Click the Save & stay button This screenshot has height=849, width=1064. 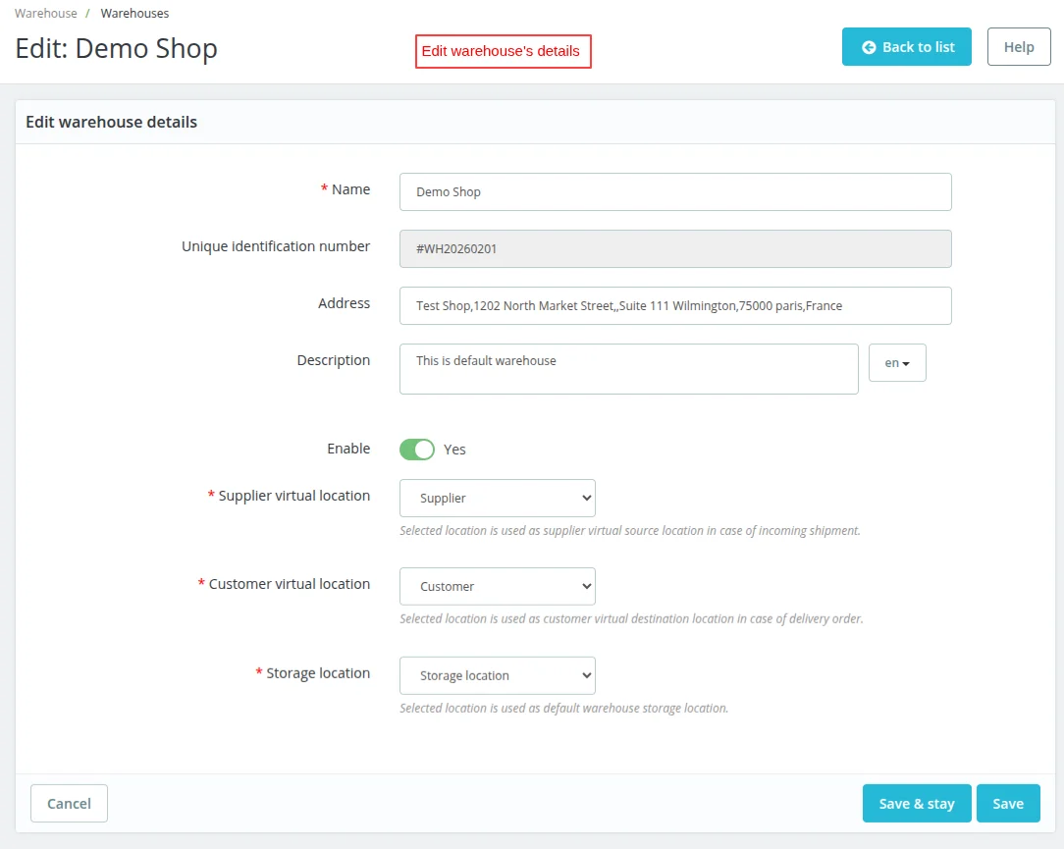(917, 804)
